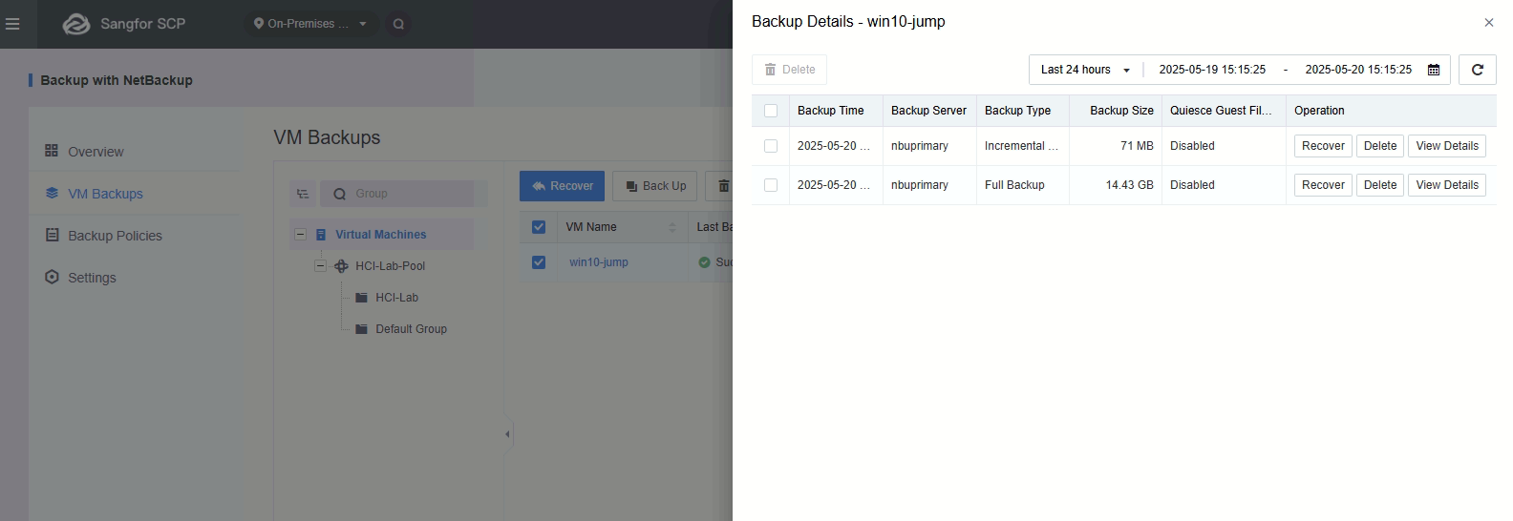Open the win10-jump VM link
Screen dimensions: 1513x521
tap(599, 261)
